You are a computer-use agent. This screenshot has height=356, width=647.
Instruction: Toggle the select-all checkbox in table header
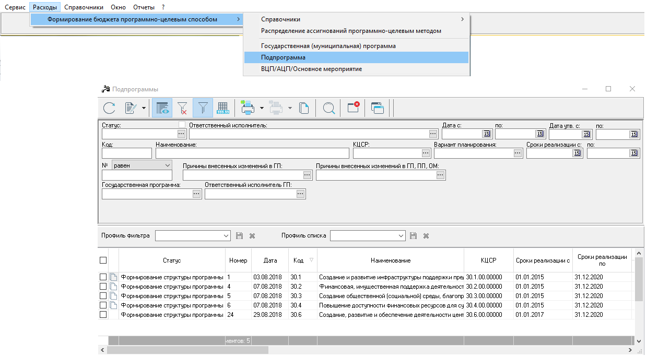click(x=103, y=260)
